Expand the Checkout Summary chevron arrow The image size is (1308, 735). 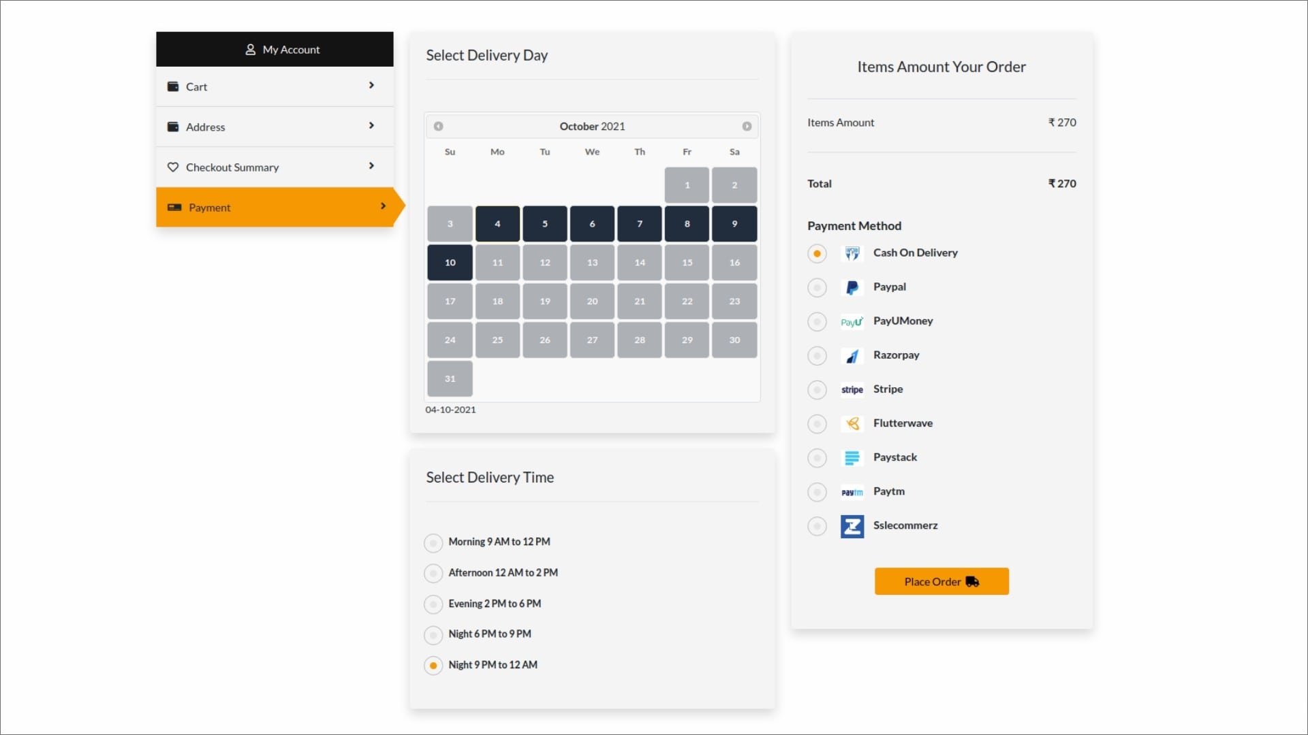(371, 165)
